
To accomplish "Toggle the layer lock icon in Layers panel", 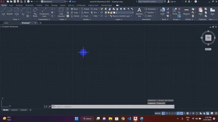I will (111, 13).
